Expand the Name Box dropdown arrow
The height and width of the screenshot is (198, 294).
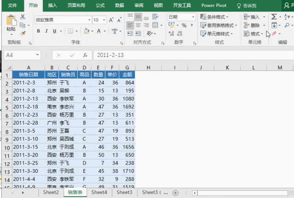pos(37,55)
